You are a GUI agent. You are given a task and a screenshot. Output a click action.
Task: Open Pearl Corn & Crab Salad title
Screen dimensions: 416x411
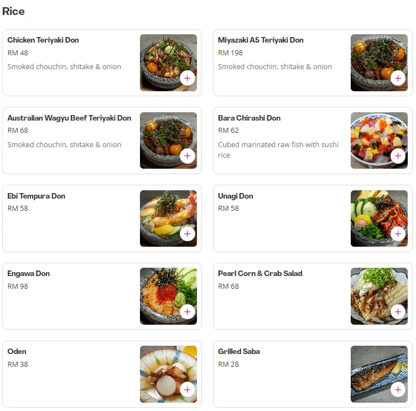click(x=260, y=274)
